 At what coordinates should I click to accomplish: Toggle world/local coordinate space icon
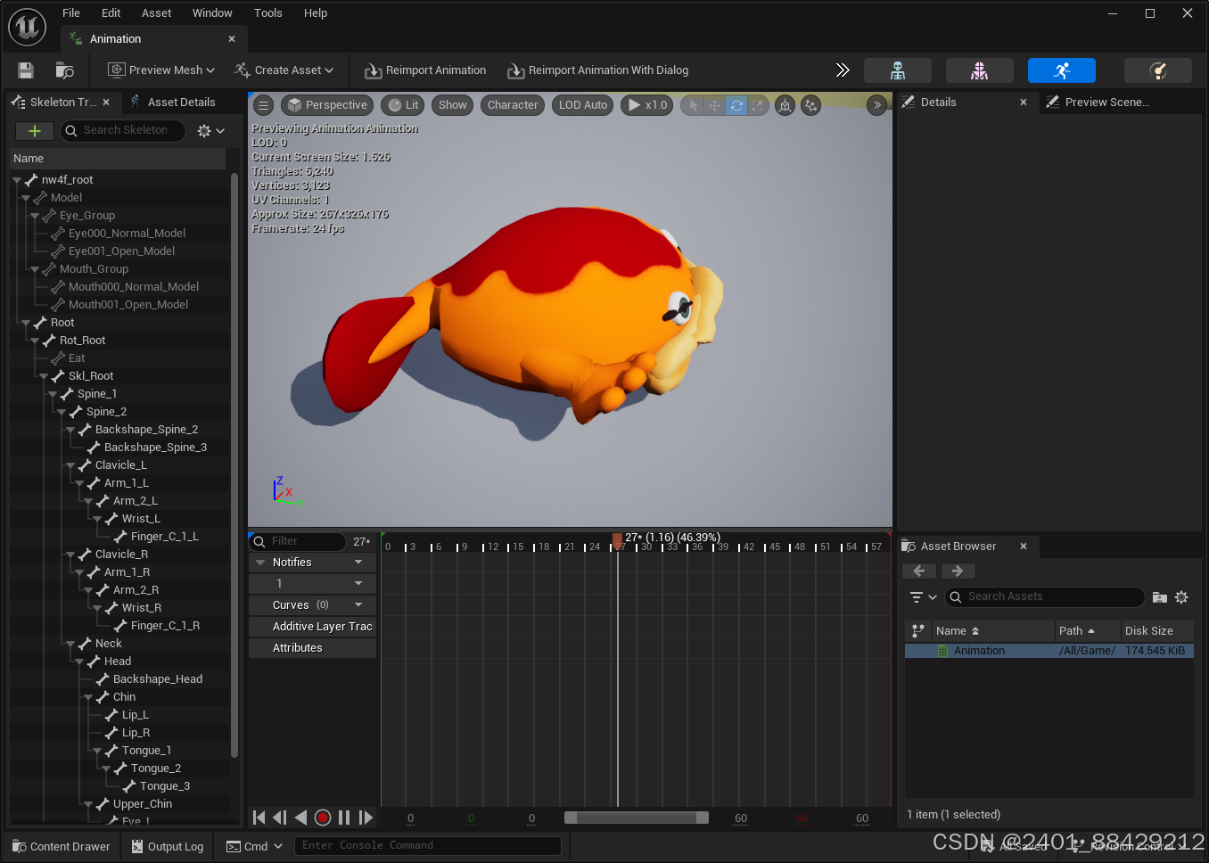pos(785,105)
